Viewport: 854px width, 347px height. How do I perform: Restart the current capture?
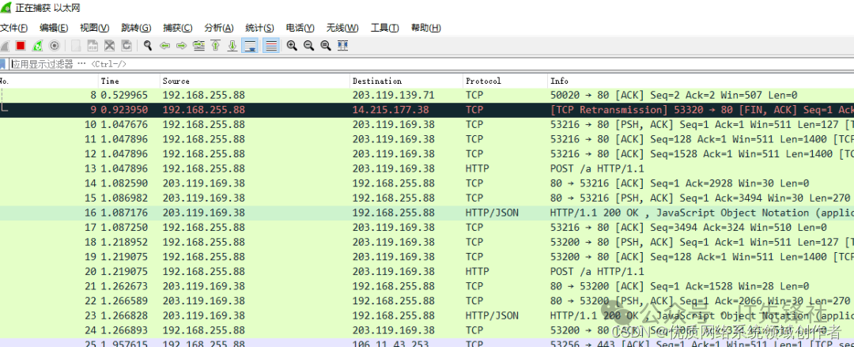(x=37, y=46)
